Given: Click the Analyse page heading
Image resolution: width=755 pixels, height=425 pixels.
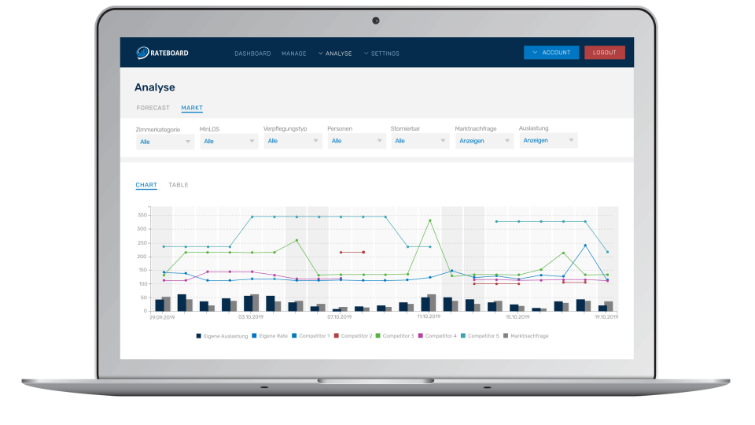Looking at the screenshot, I should (155, 87).
